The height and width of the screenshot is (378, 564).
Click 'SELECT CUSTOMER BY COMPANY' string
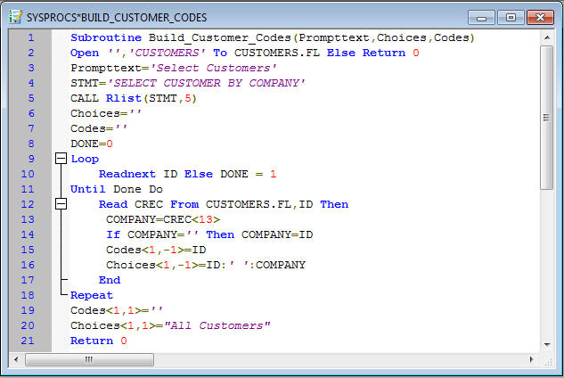206,83
